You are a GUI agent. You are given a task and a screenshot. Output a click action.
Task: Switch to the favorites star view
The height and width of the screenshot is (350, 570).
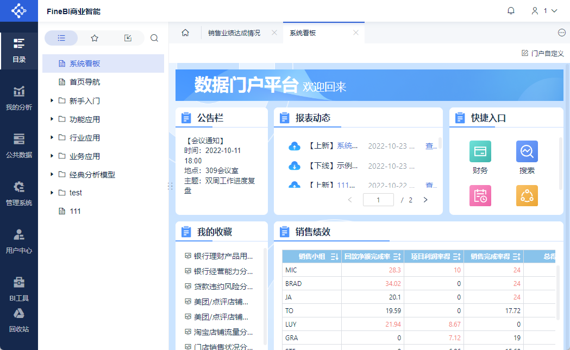coord(95,38)
